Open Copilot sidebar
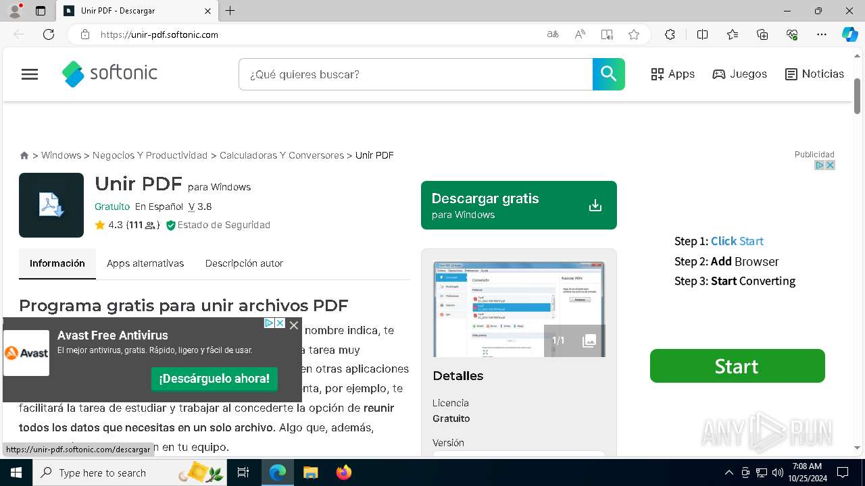The image size is (865, 486). (849, 34)
